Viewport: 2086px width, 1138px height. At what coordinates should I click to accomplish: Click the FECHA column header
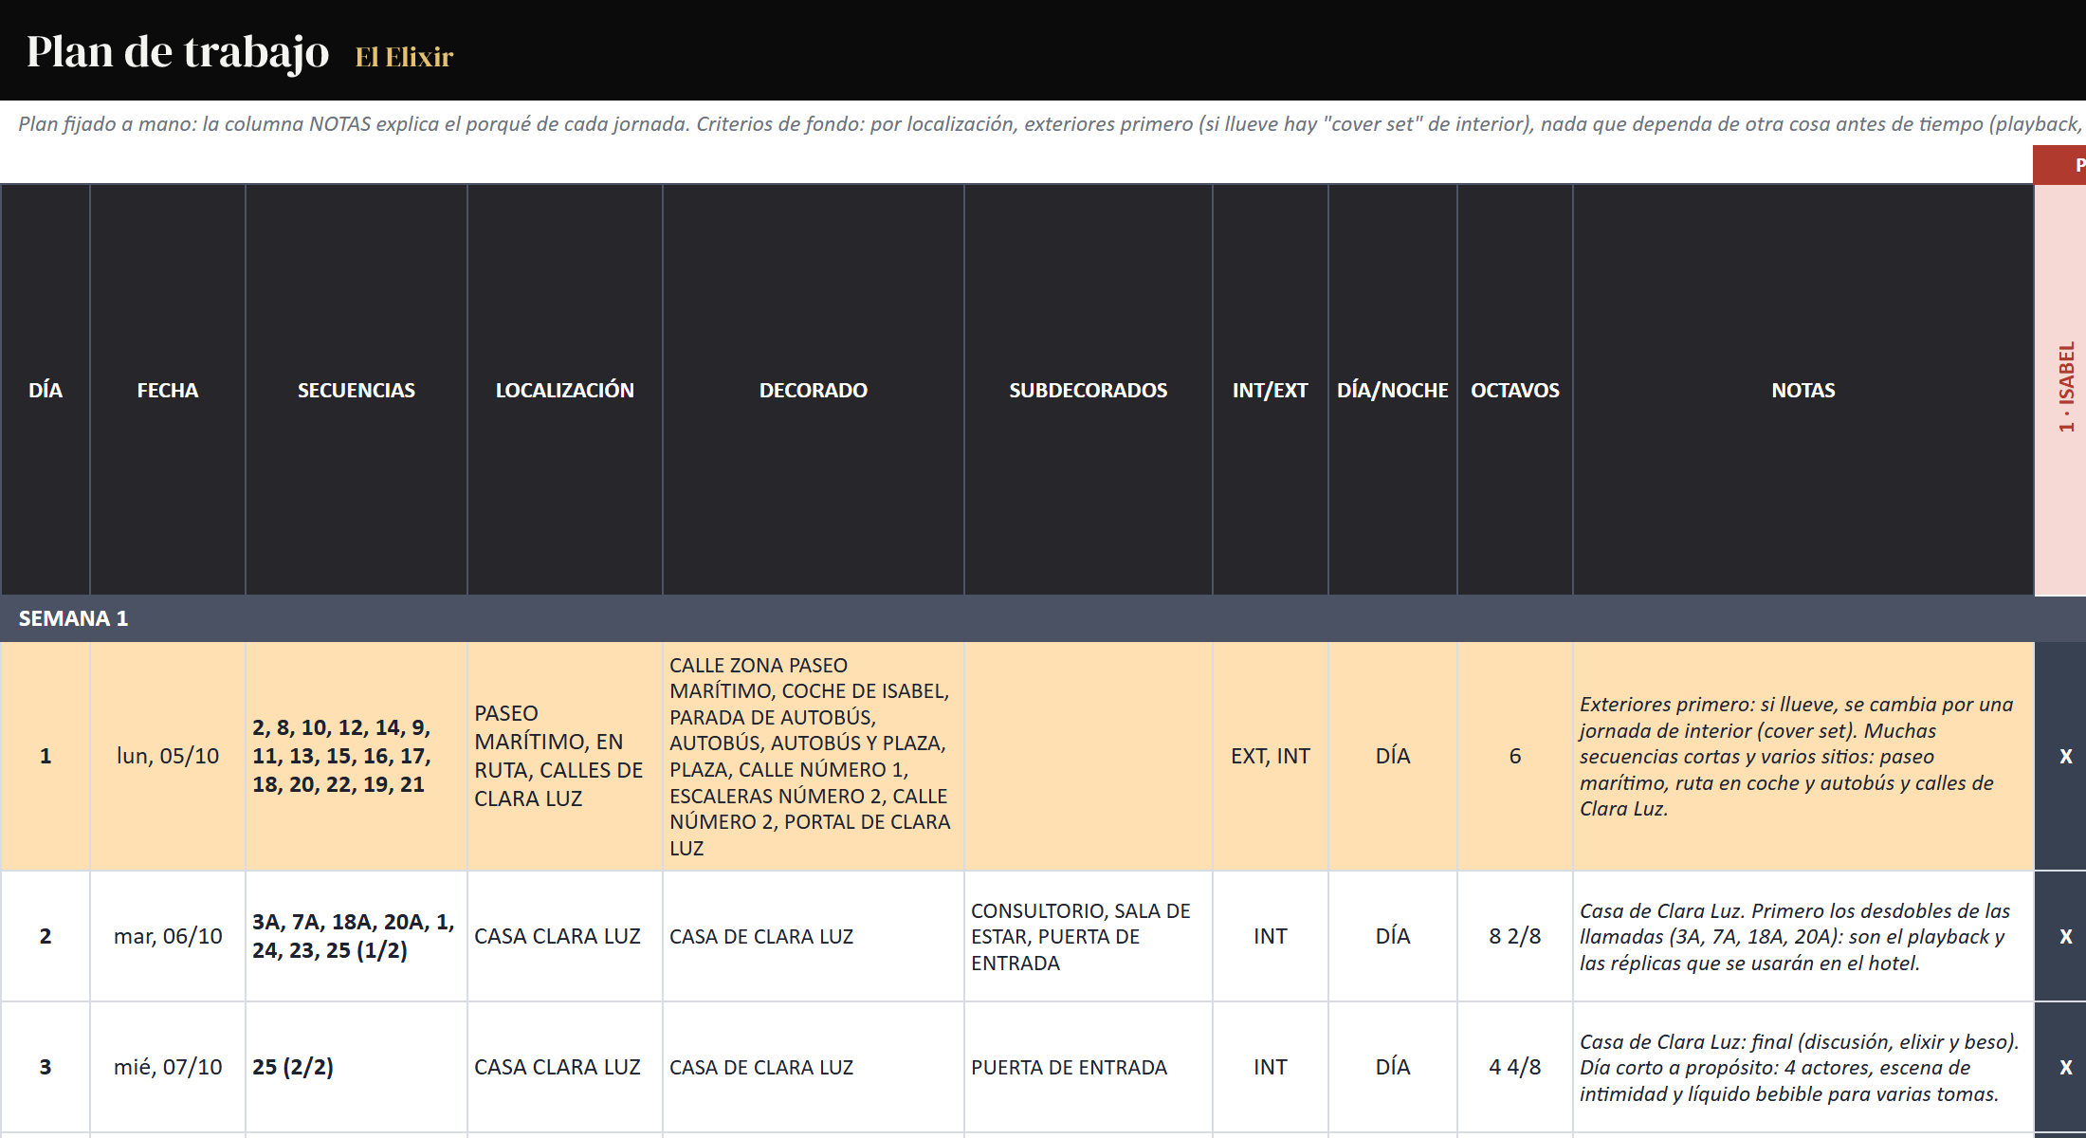[168, 390]
